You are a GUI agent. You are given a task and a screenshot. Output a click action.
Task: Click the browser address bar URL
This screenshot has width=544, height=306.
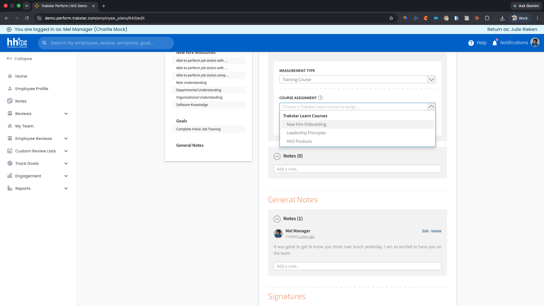tap(94, 18)
